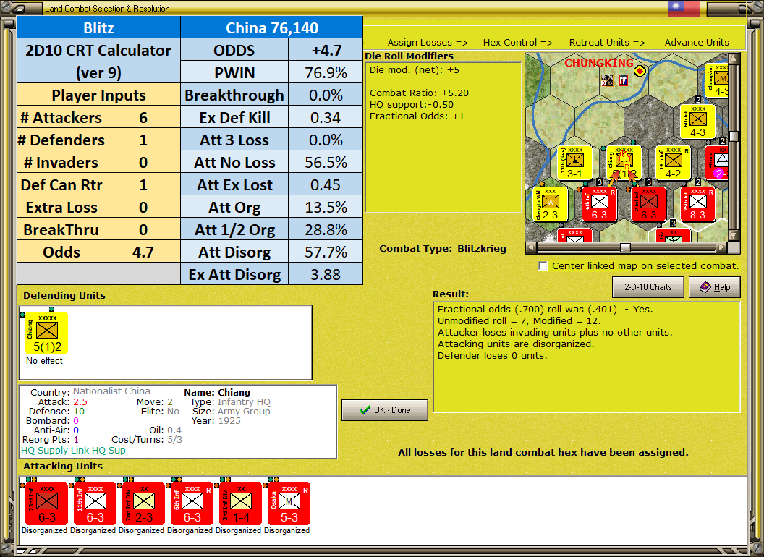Click the Att Org value 13.5%
The width and height of the screenshot is (764, 557).
(326, 207)
